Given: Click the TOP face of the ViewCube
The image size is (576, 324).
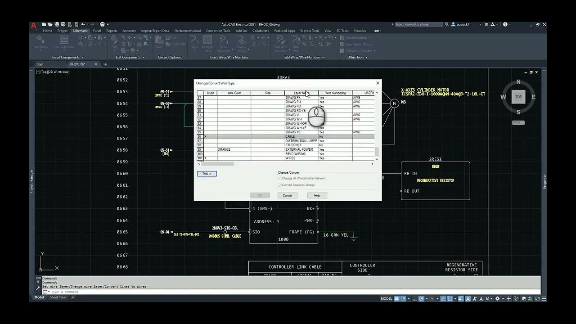Looking at the screenshot, I should click(518, 97).
